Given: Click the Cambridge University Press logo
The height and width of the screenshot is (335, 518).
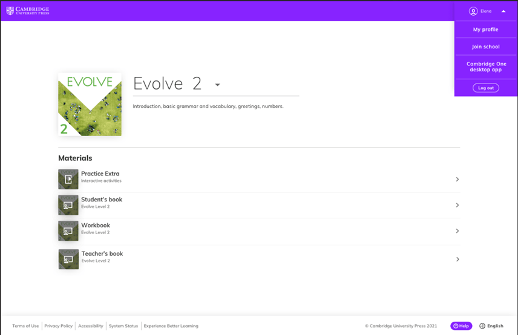Looking at the screenshot, I should pyautogui.click(x=28, y=11).
